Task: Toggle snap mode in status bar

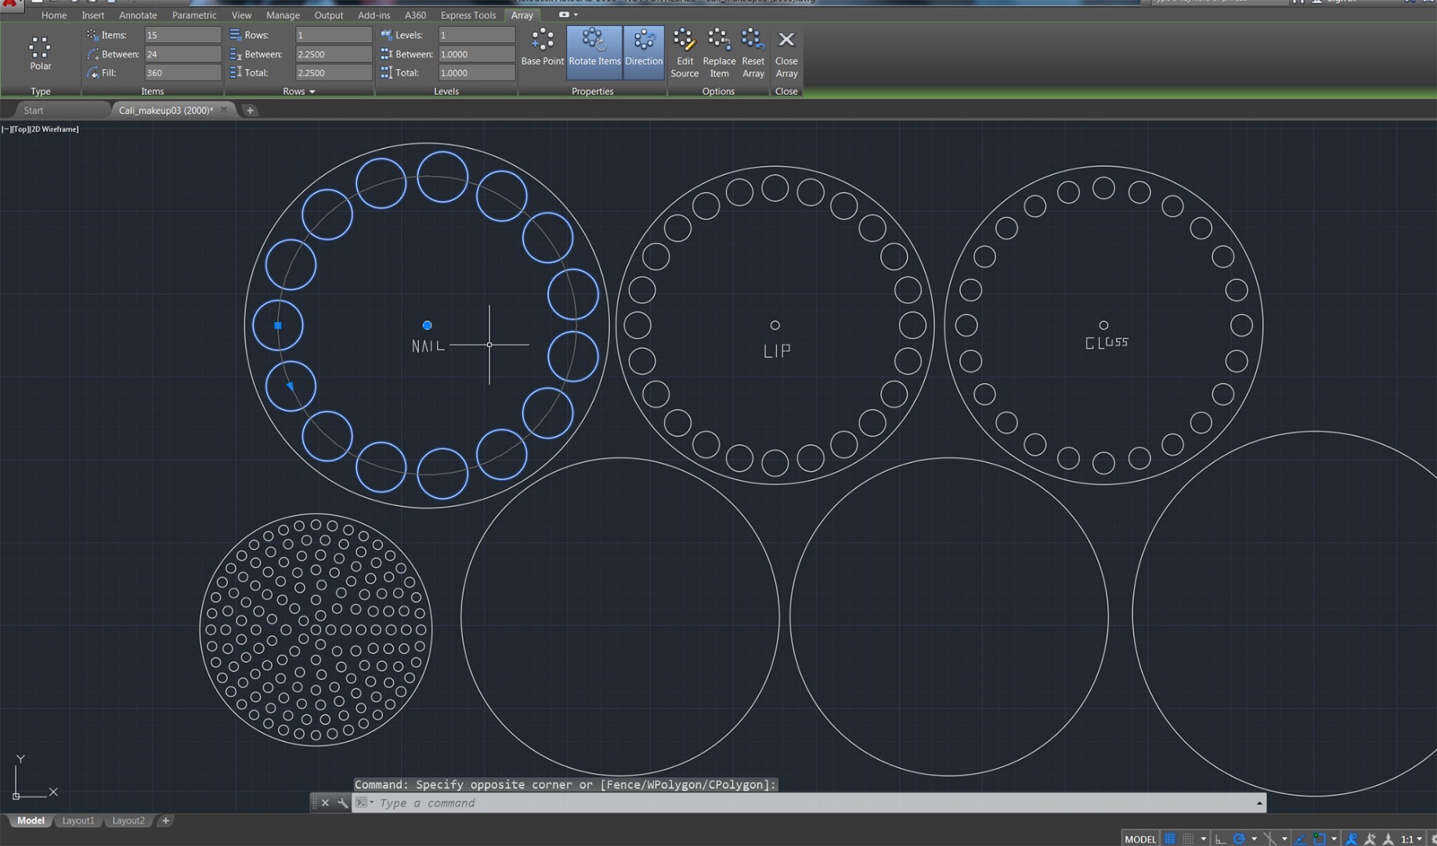Action: click(x=1188, y=838)
